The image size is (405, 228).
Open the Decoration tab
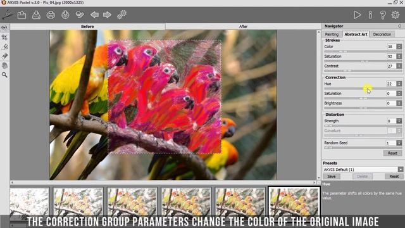(382, 34)
